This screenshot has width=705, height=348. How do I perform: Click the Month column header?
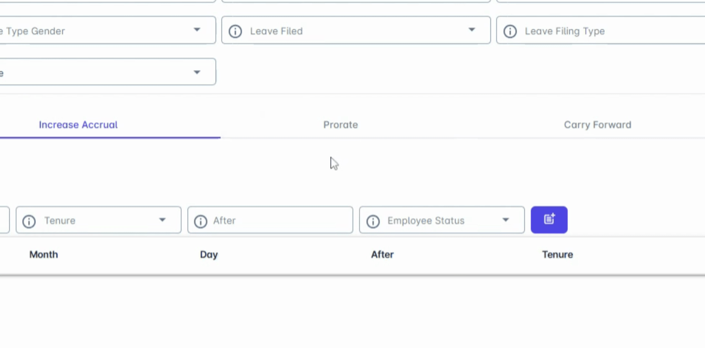pos(44,255)
